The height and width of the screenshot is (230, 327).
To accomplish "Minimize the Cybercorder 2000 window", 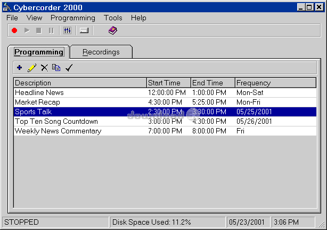I will (x=300, y=7).
